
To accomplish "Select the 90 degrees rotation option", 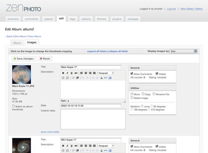I will [x=152, y=106].
